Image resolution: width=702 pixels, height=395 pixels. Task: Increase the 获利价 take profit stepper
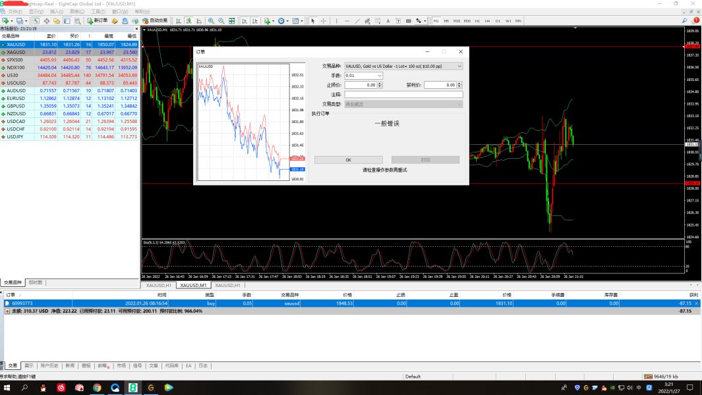(459, 83)
